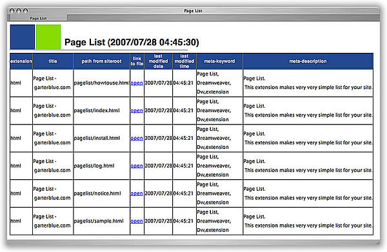Image resolution: width=387 pixels, height=252 pixels.
Task: Open link for pagelist/index.html
Action: (137, 111)
